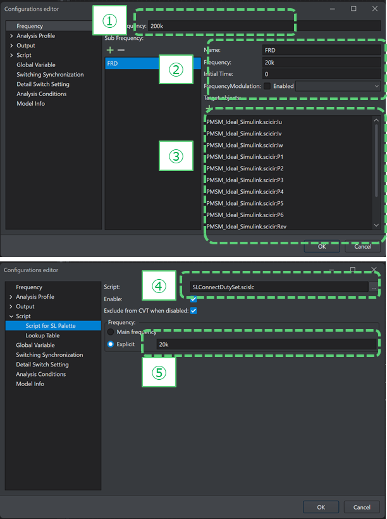Click OK in the Sub Frequency window
The image size is (387, 519).
pos(322,246)
